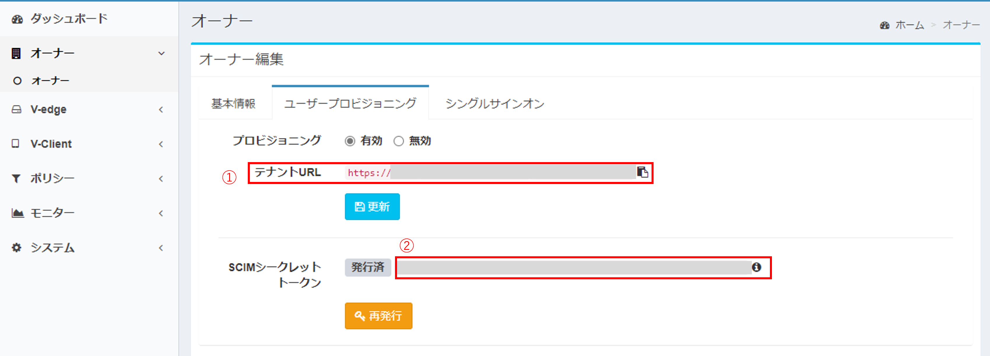Copy the tenant URL with clipboard icon
The width and height of the screenshot is (990, 356).
643,172
